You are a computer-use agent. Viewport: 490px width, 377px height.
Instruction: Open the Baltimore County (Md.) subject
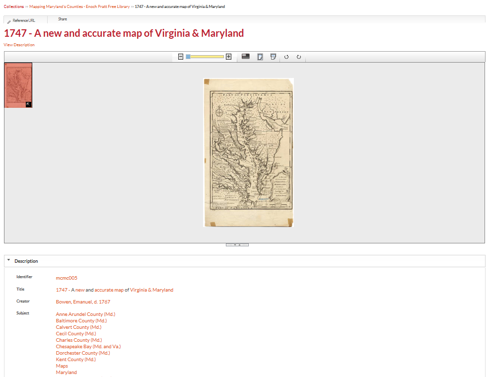point(81,321)
